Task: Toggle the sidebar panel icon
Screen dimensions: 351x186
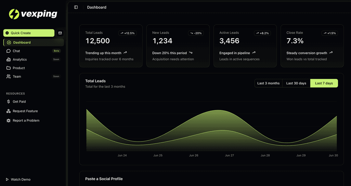Action: (x=76, y=7)
